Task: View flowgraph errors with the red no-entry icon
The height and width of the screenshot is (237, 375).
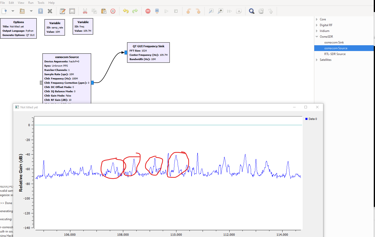Action: [x=148, y=11]
